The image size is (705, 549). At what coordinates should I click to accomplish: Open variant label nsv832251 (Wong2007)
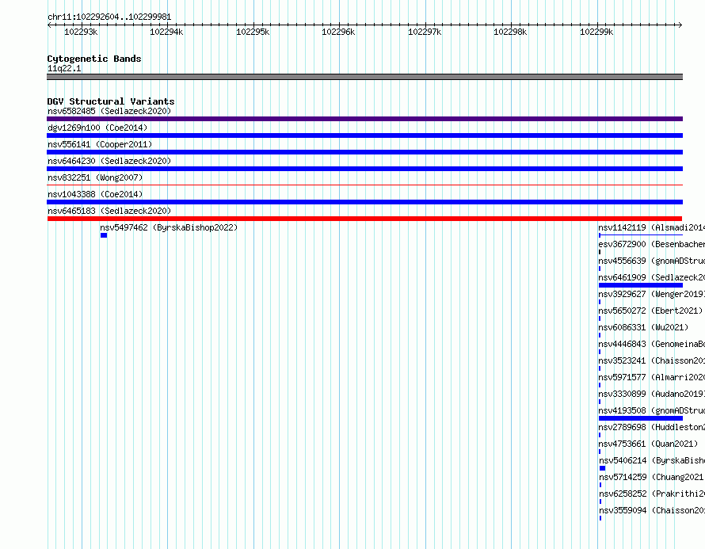point(95,177)
